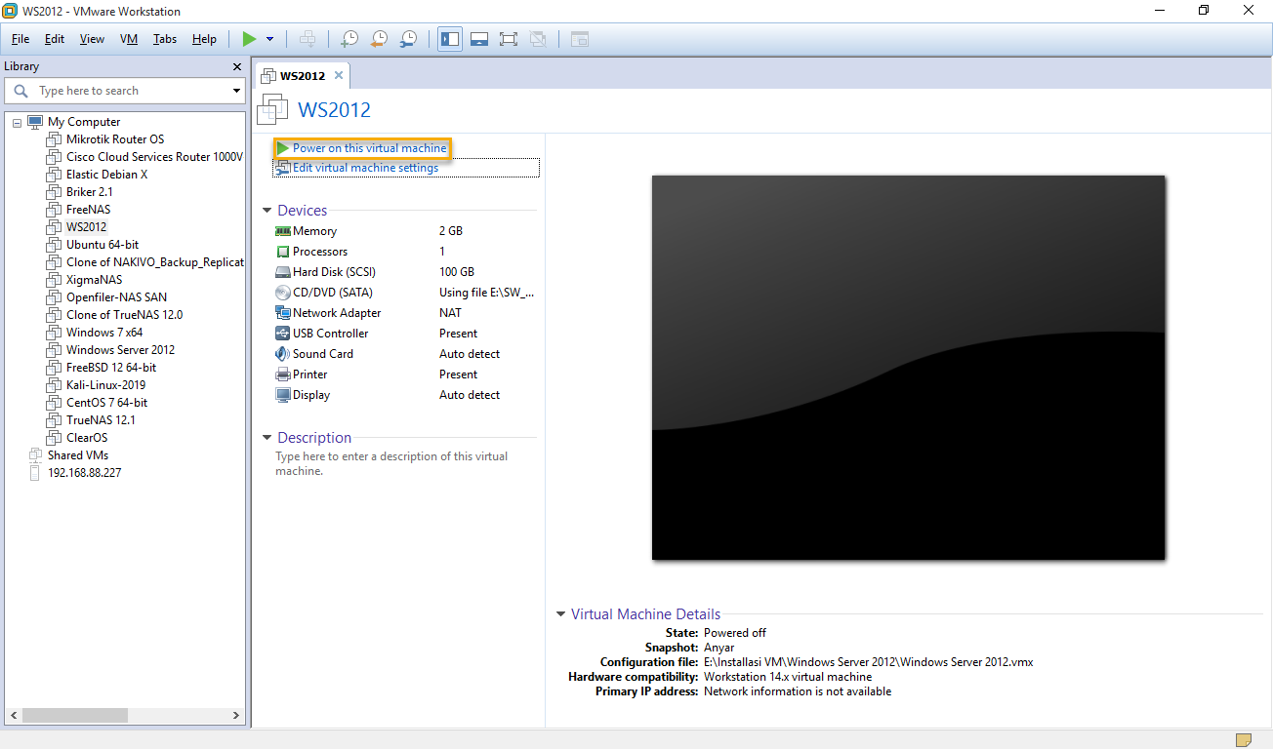The height and width of the screenshot is (749, 1273).
Task: Open the Snapshot Manager
Action: (x=408, y=39)
